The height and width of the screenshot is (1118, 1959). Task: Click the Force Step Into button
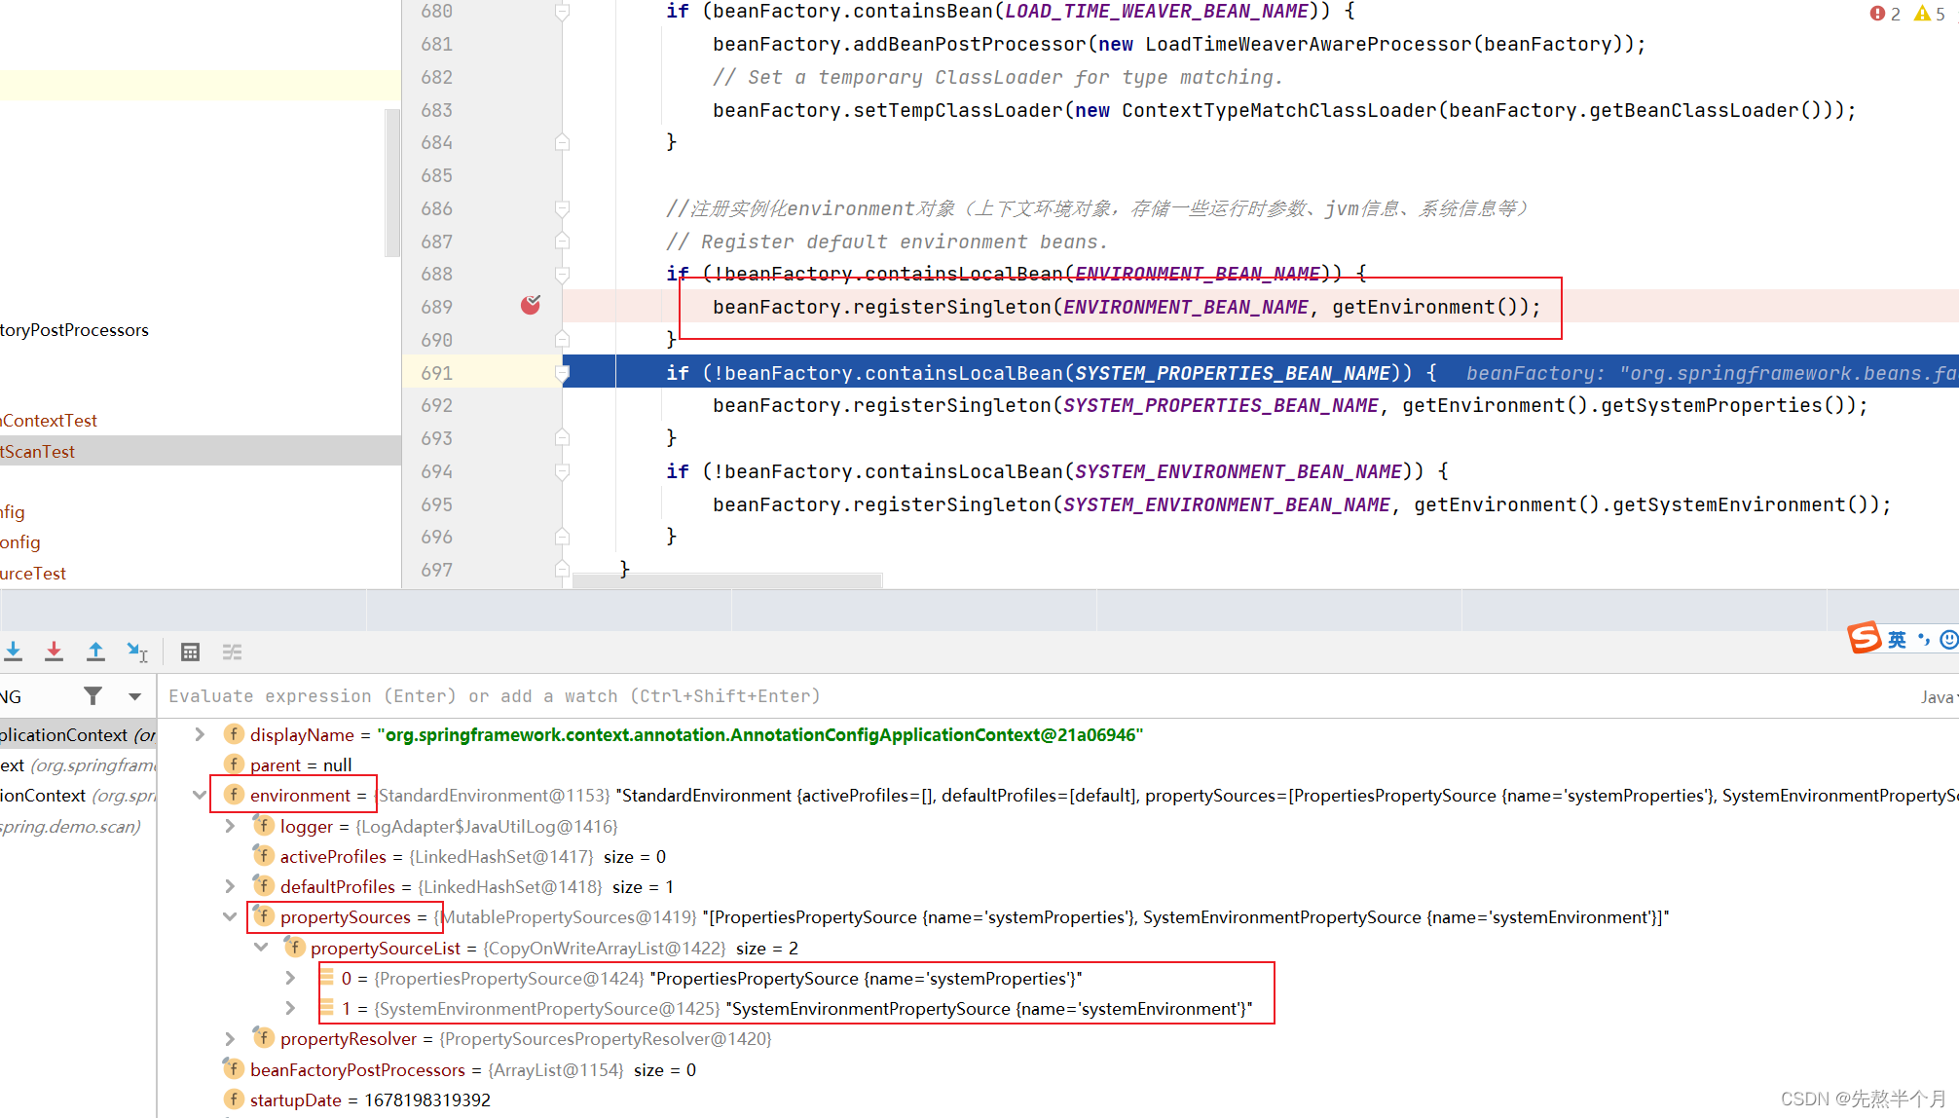[x=55, y=652]
